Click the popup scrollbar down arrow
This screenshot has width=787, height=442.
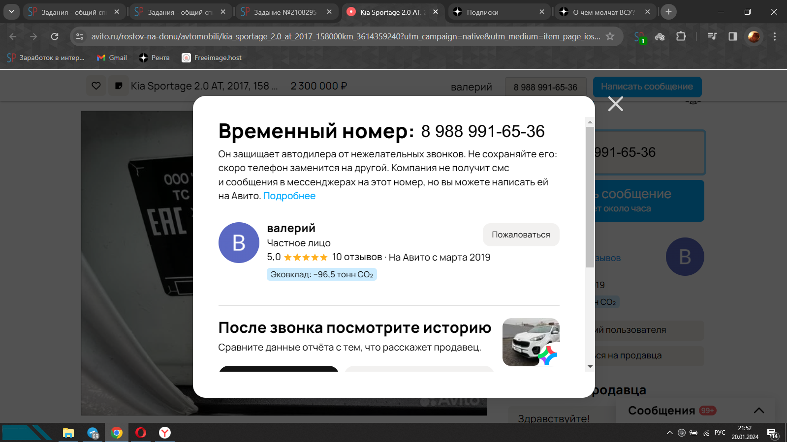pyautogui.click(x=590, y=366)
